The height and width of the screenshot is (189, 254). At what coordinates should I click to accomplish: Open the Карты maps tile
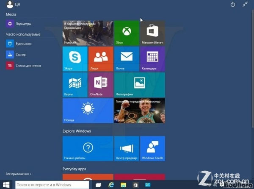[x=75, y=85]
